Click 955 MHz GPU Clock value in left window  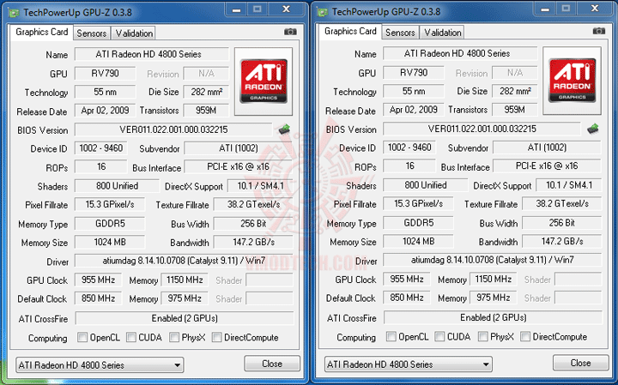[98, 280]
